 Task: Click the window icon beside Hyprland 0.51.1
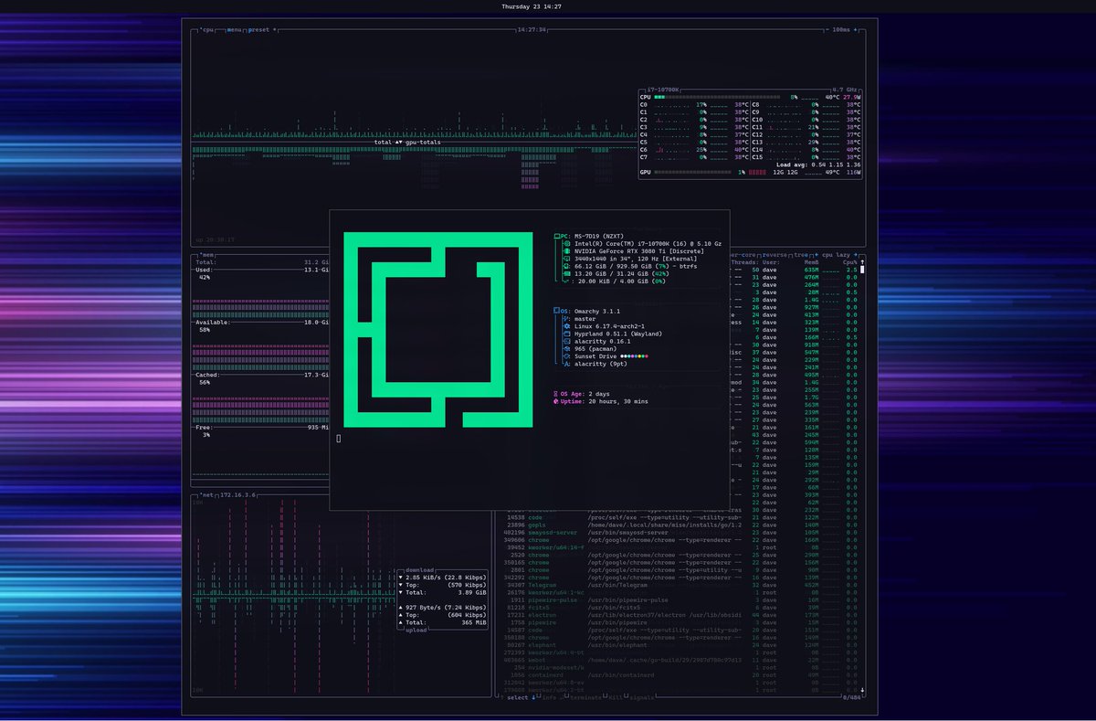point(566,334)
